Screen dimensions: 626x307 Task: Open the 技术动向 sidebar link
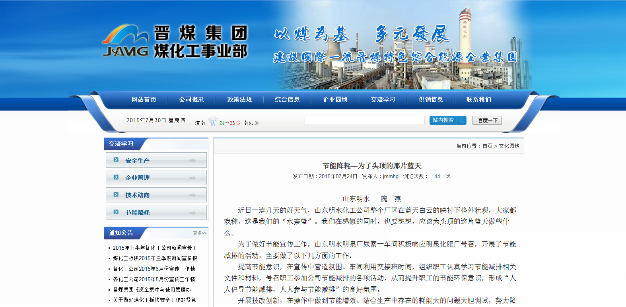tap(137, 195)
